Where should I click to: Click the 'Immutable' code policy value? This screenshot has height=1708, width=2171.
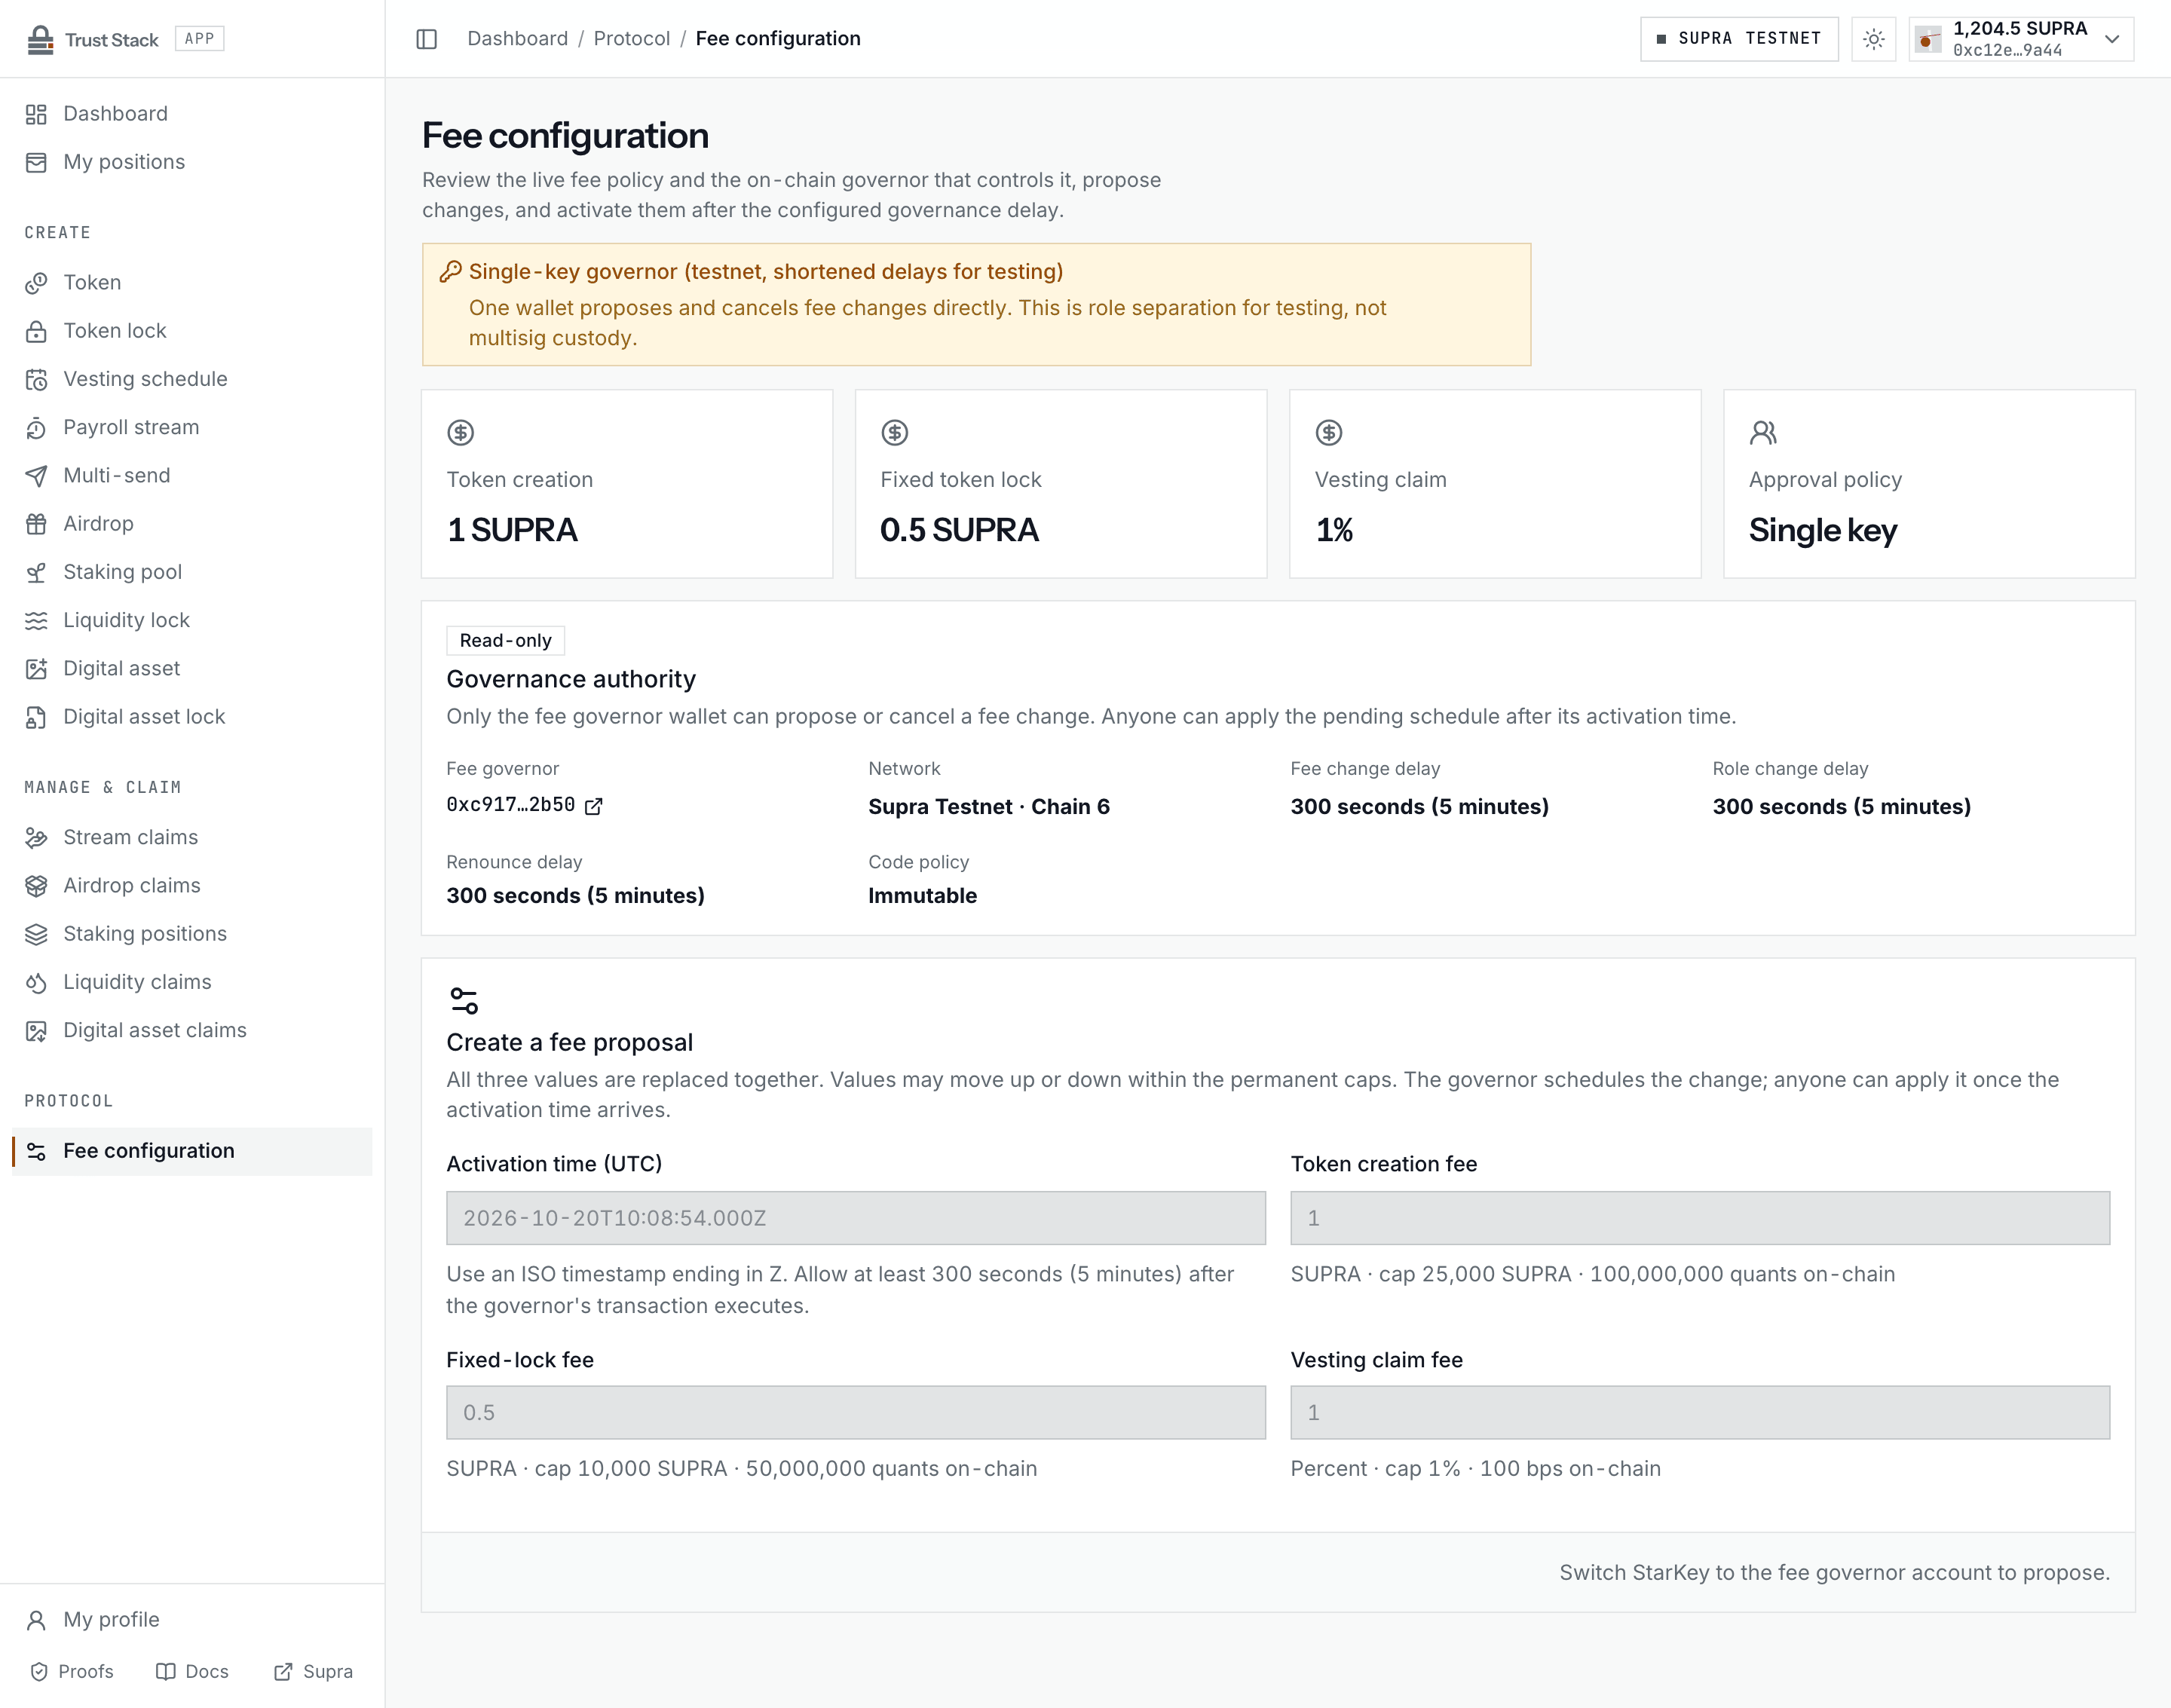(923, 896)
